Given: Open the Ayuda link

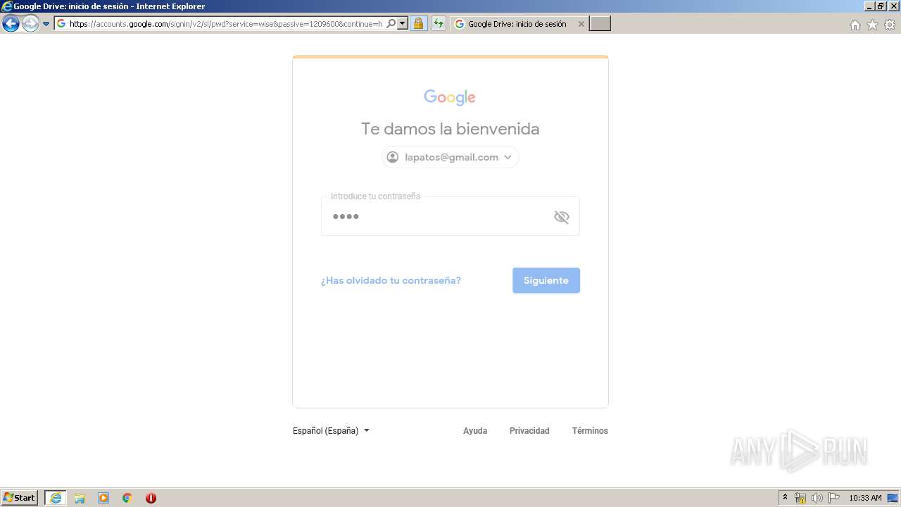Looking at the screenshot, I should [x=475, y=431].
